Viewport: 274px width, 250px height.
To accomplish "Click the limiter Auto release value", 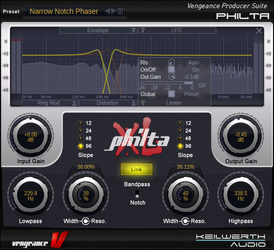I will point(194,62).
